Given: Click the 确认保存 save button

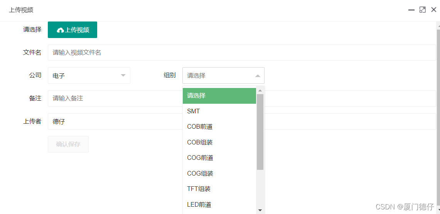Looking at the screenshot, I should (x=68, y=144).
